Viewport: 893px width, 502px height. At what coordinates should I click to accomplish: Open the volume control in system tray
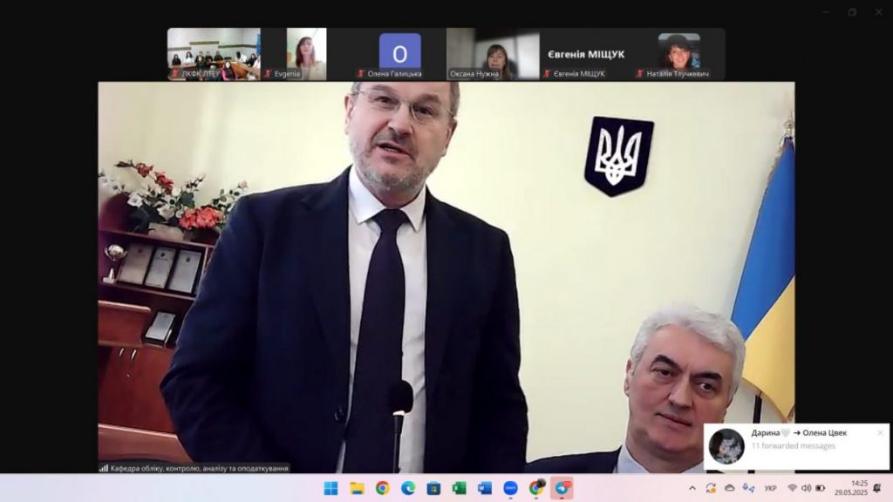(806, 488)
